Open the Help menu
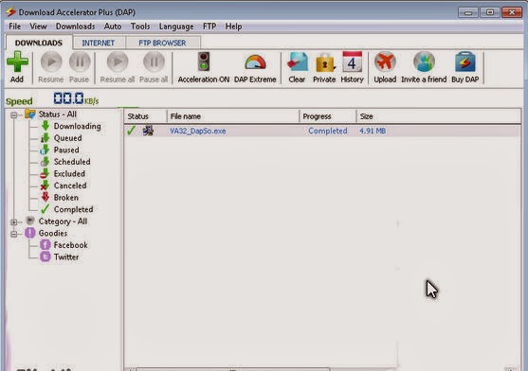528x371 pixels. pyautogui.click(x=233, y=26)
